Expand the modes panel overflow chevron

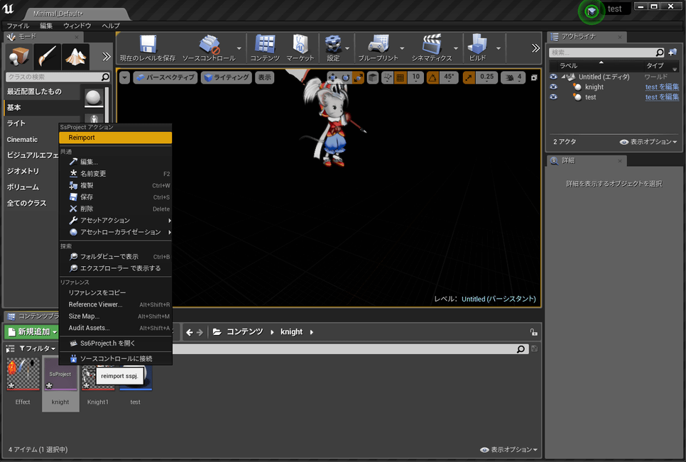click(x=107, y=56)
